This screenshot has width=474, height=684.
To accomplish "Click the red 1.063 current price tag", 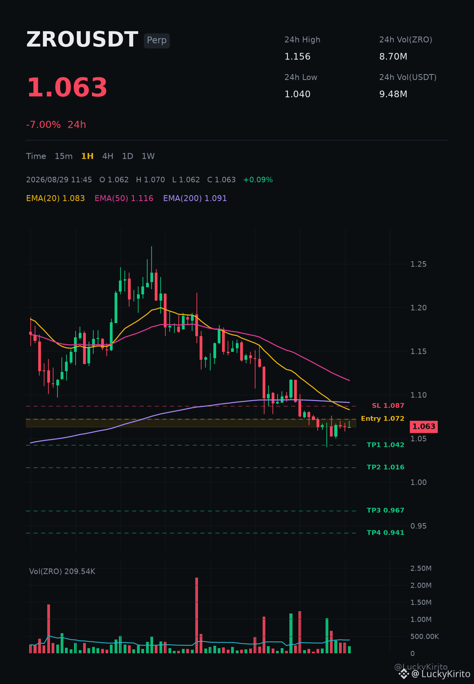I will coord(424,427).
